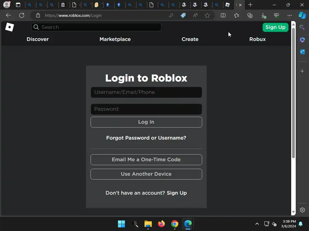The image size is (309, 231).
Task: Focus the Roblox Search box
Action: click(x=96, y=27)
